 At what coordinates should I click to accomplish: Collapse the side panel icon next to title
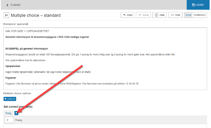click(6, 15)
